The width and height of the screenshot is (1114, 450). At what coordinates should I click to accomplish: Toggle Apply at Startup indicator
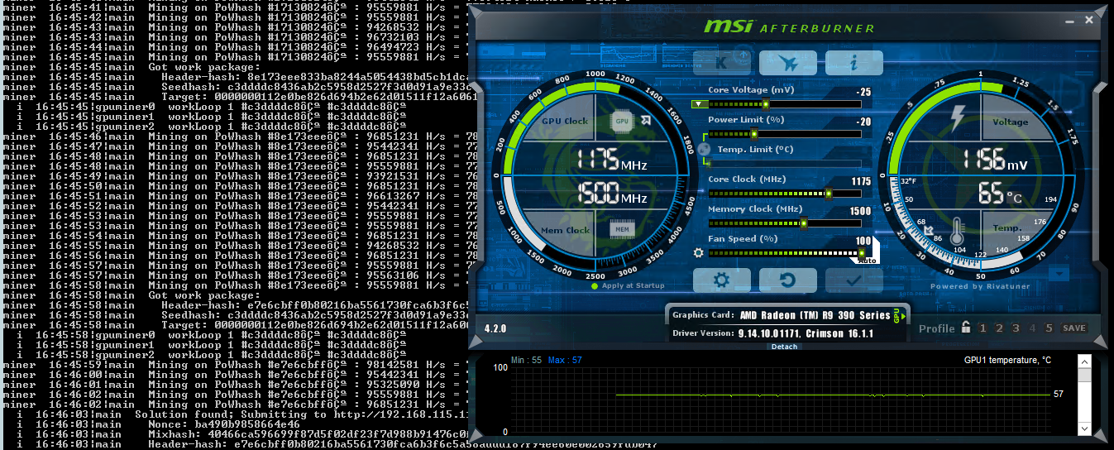coord(594,285)
